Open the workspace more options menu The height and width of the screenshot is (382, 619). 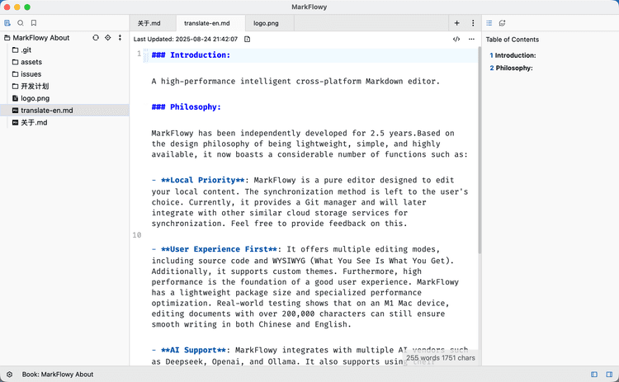(120, 38)
